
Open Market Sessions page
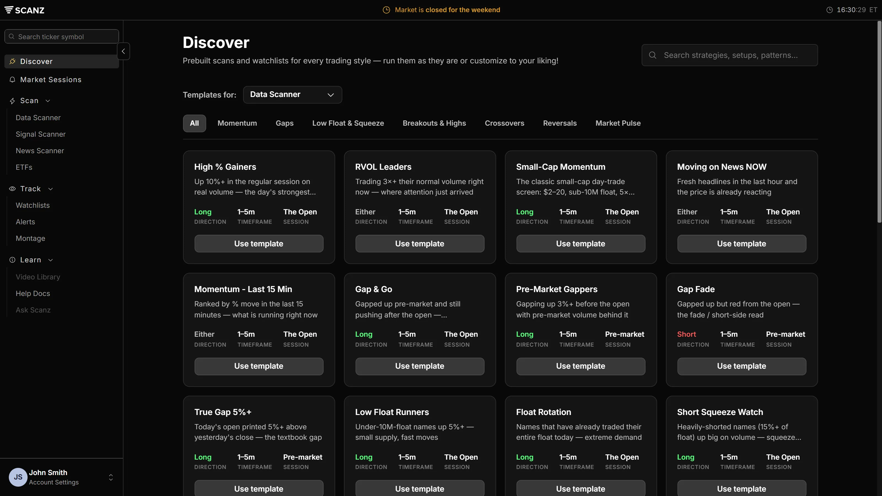pyautogui.click(x=51, y=79)
